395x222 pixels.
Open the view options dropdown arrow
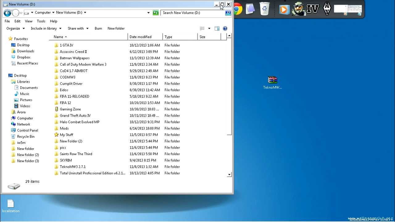pyautogui.click(x=209, y=28)
